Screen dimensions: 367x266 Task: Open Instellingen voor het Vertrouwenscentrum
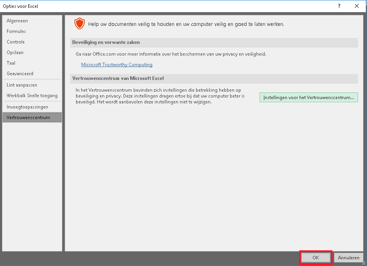tap(309, 98)
